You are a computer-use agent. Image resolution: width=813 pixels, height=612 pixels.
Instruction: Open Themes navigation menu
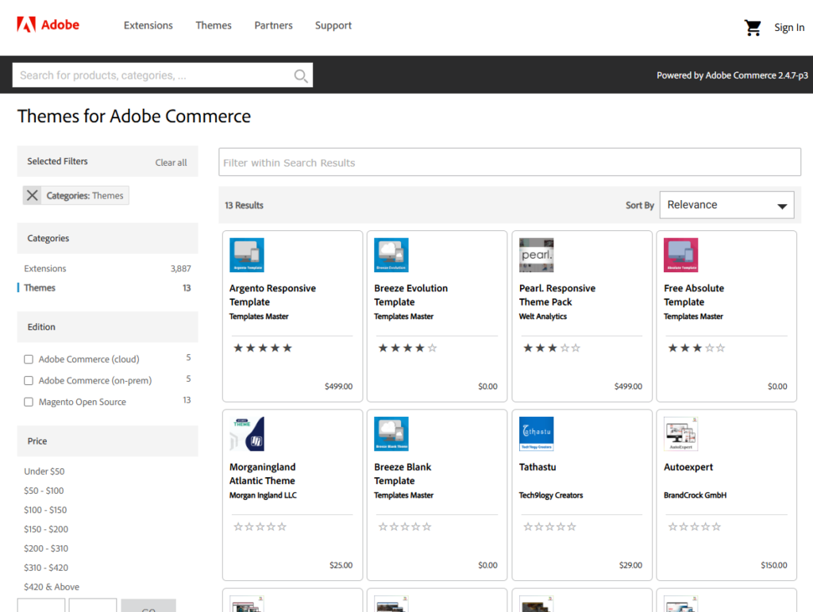(x=213, y=25)
